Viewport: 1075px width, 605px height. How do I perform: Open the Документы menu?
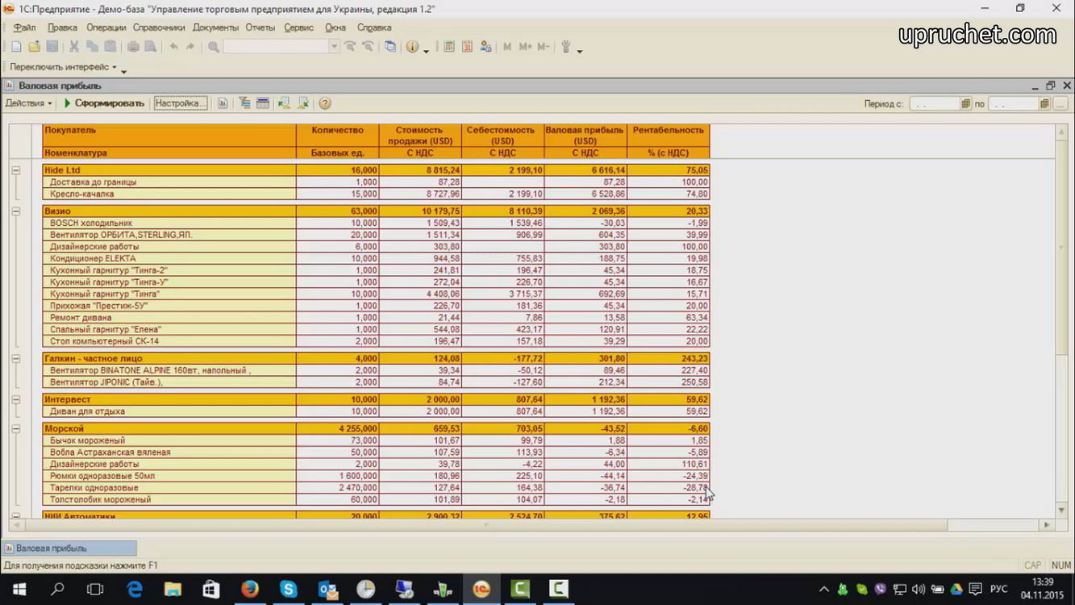click(215, 27)
